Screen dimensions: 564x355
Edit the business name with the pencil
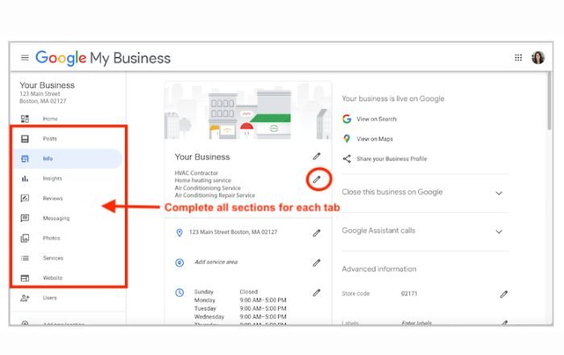tap(317, 157)
